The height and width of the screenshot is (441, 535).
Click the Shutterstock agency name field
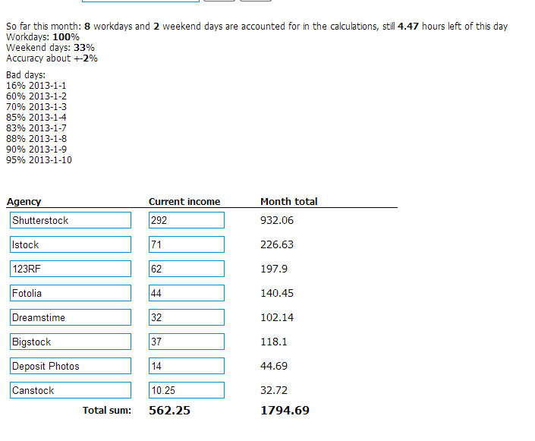[x=71, y=220]
